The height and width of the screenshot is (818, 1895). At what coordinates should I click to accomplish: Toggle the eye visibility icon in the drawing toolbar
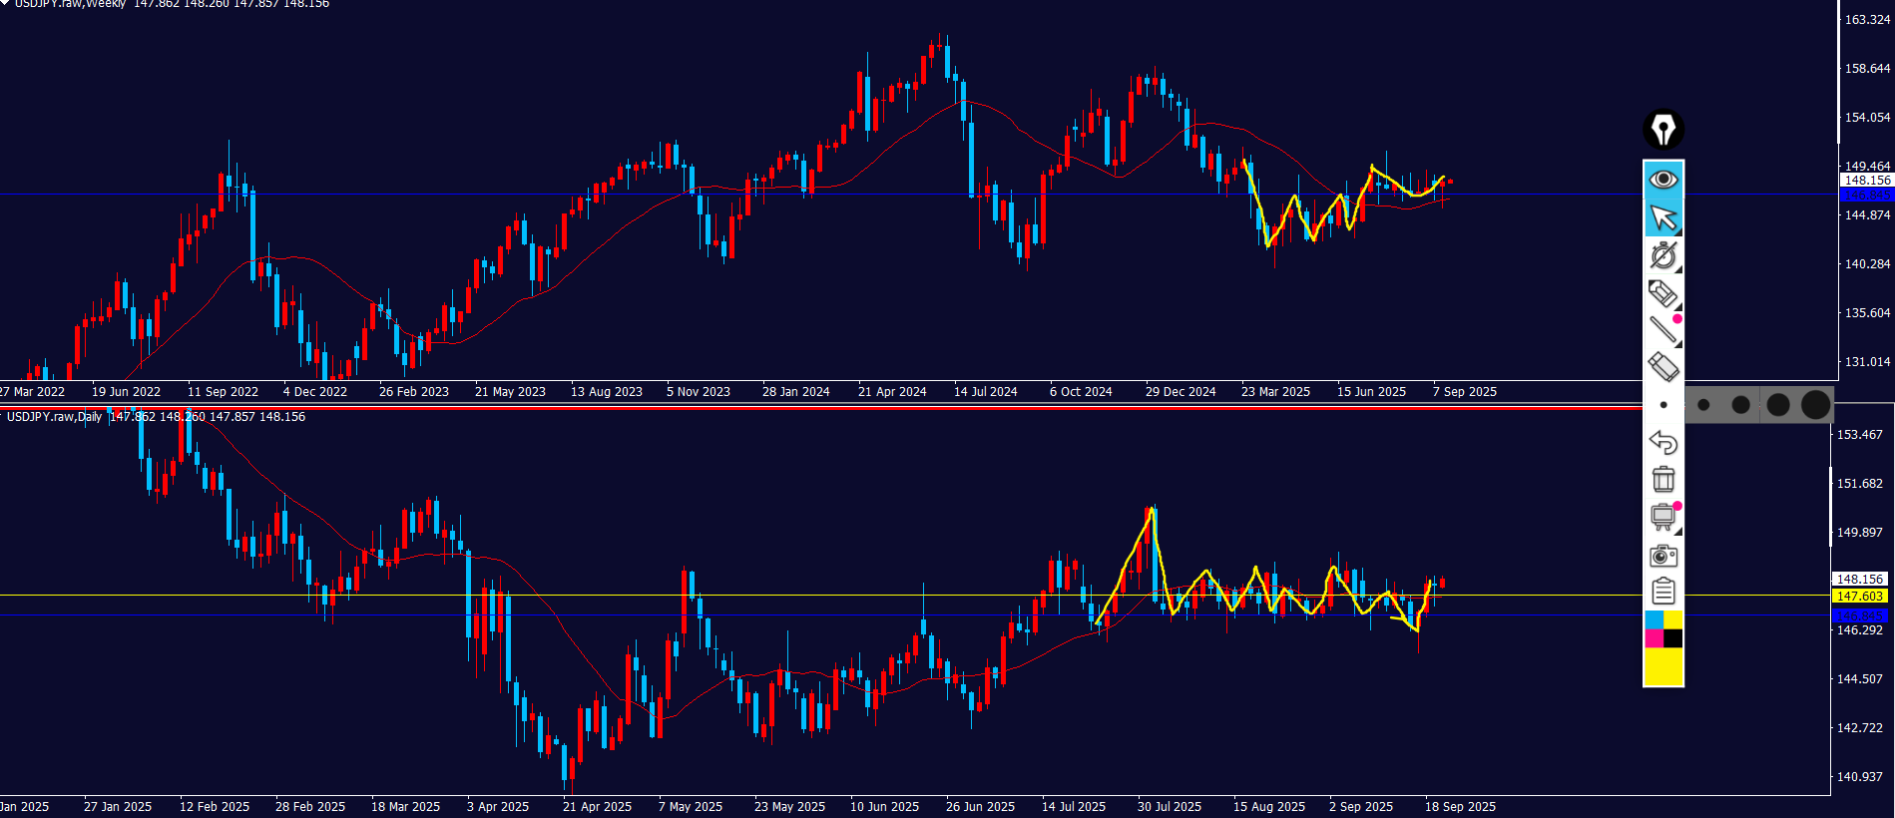point(1662,180)
